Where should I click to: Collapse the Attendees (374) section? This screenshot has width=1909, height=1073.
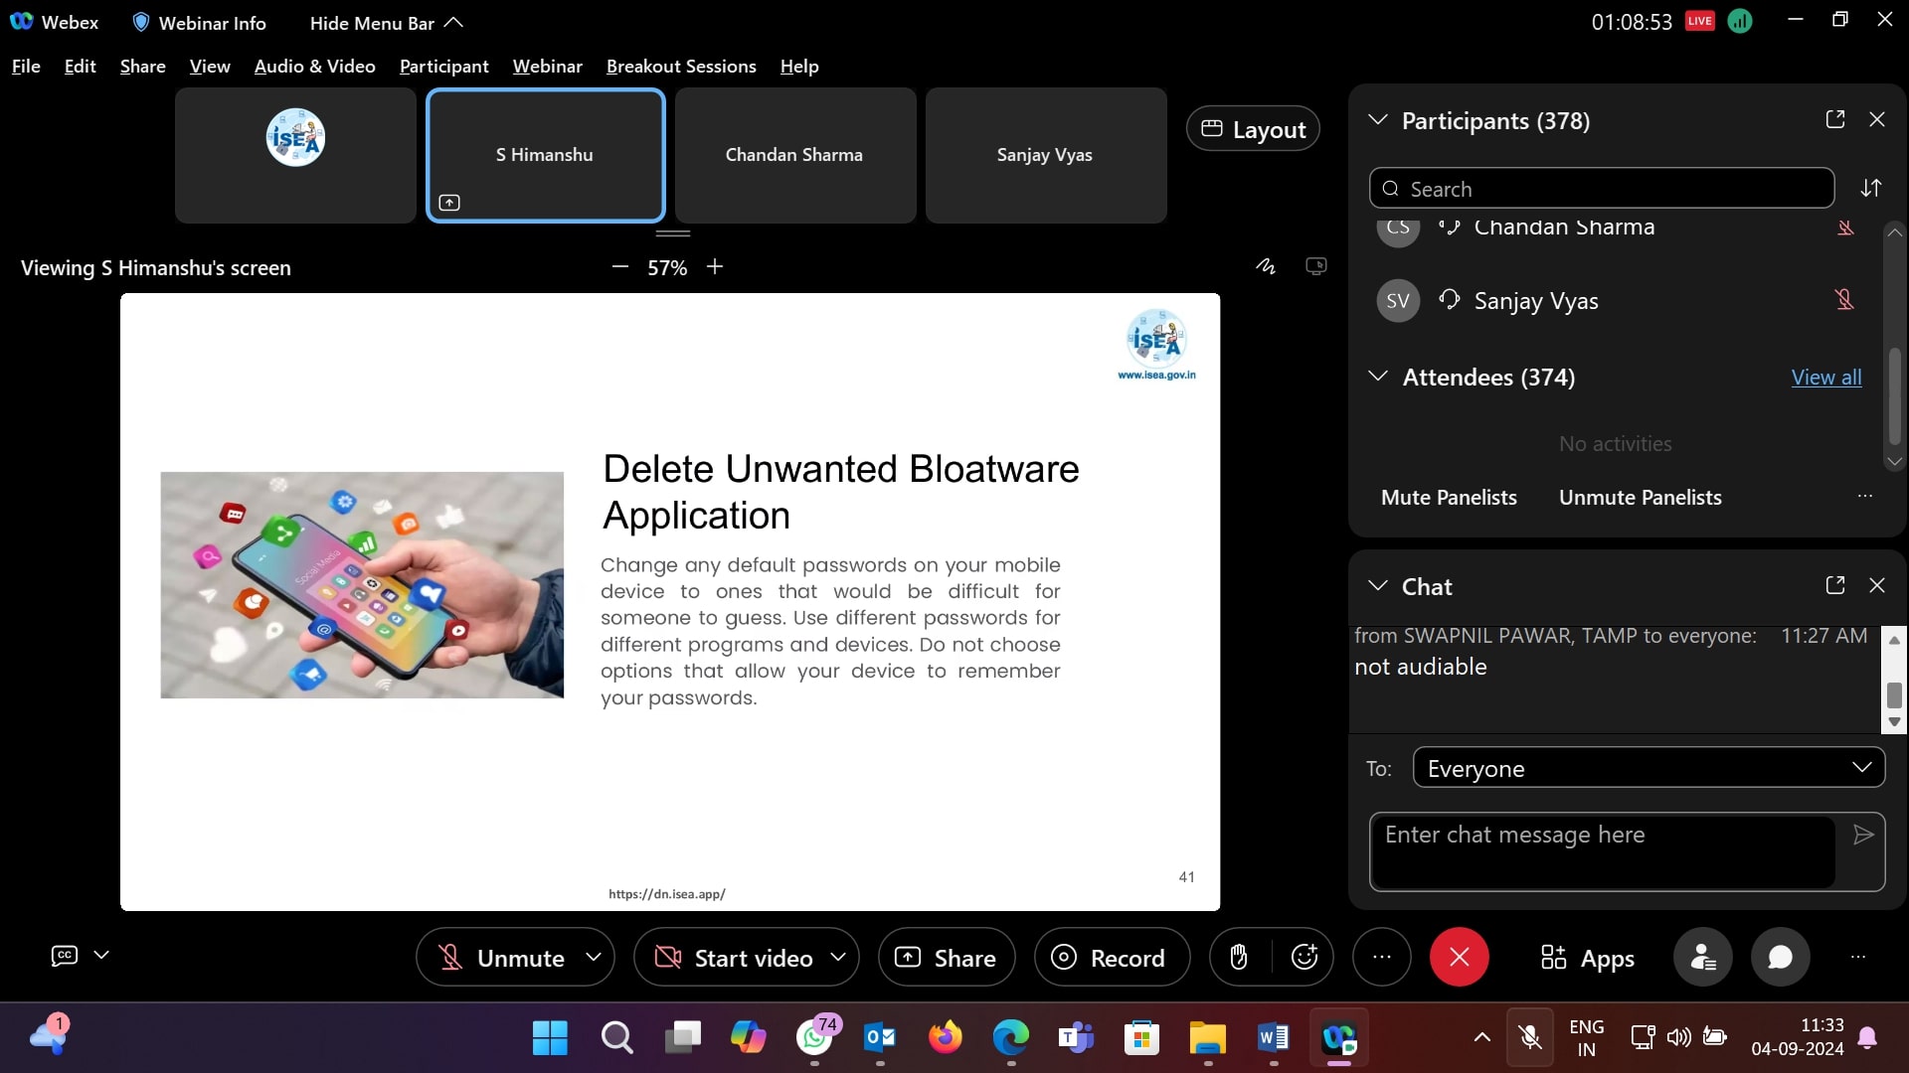point(1378,377)
